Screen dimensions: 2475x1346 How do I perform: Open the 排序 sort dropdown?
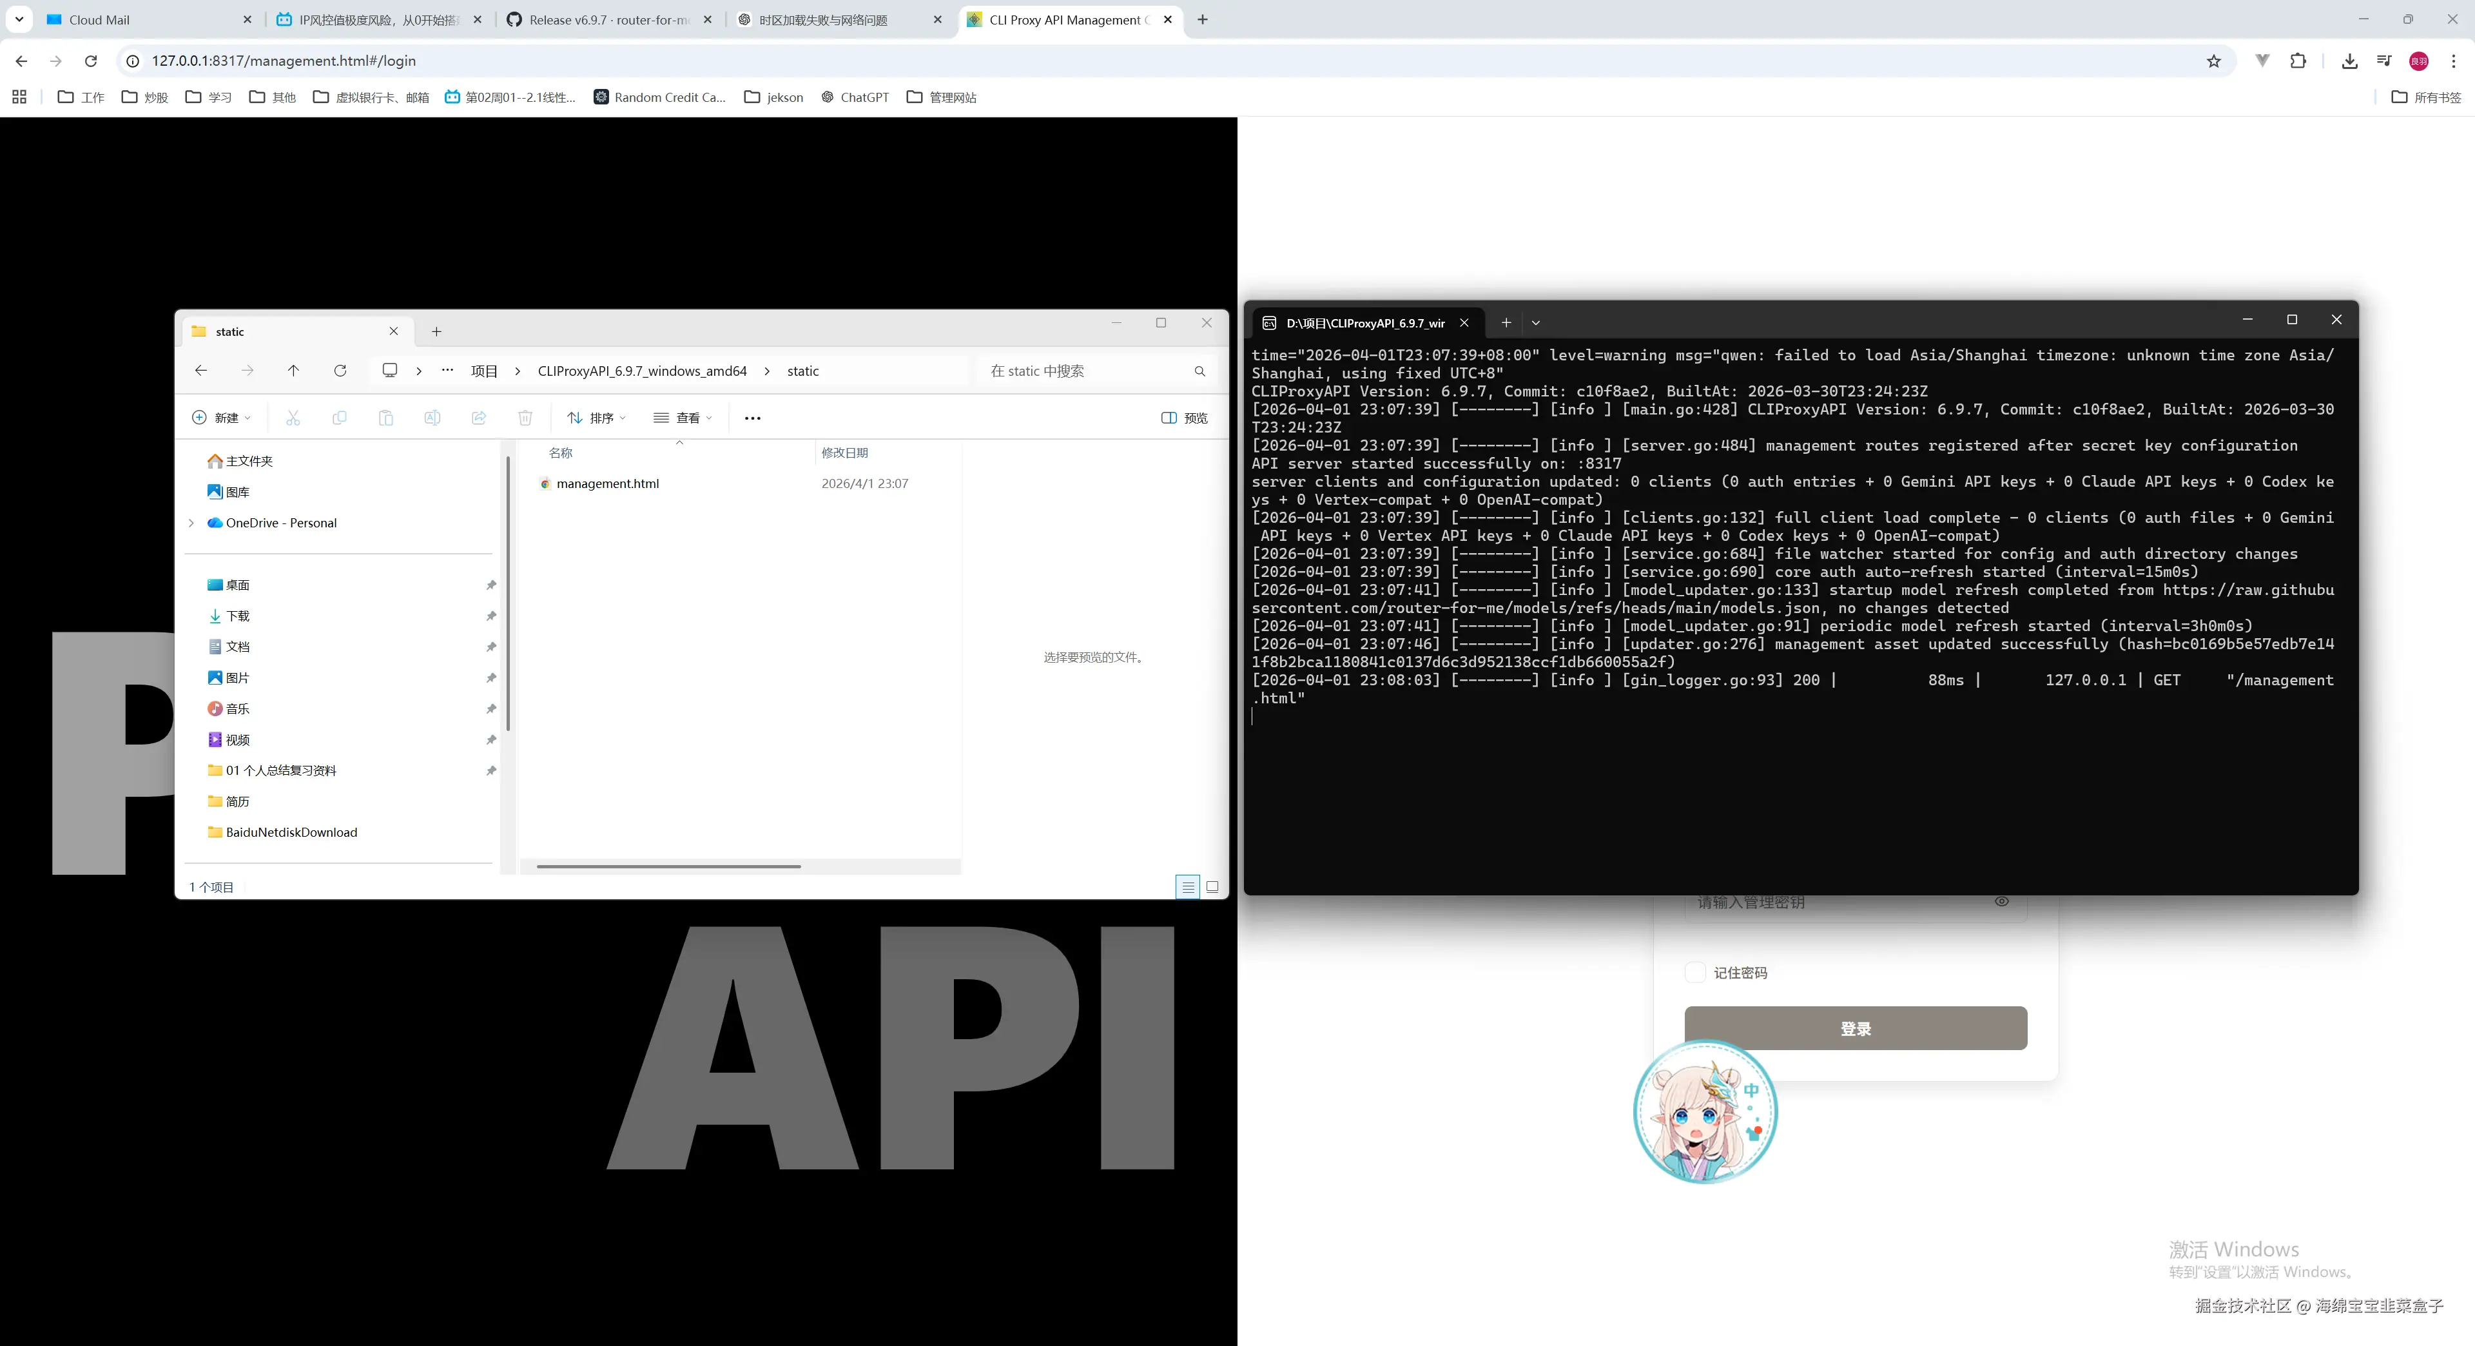[597, 418]
